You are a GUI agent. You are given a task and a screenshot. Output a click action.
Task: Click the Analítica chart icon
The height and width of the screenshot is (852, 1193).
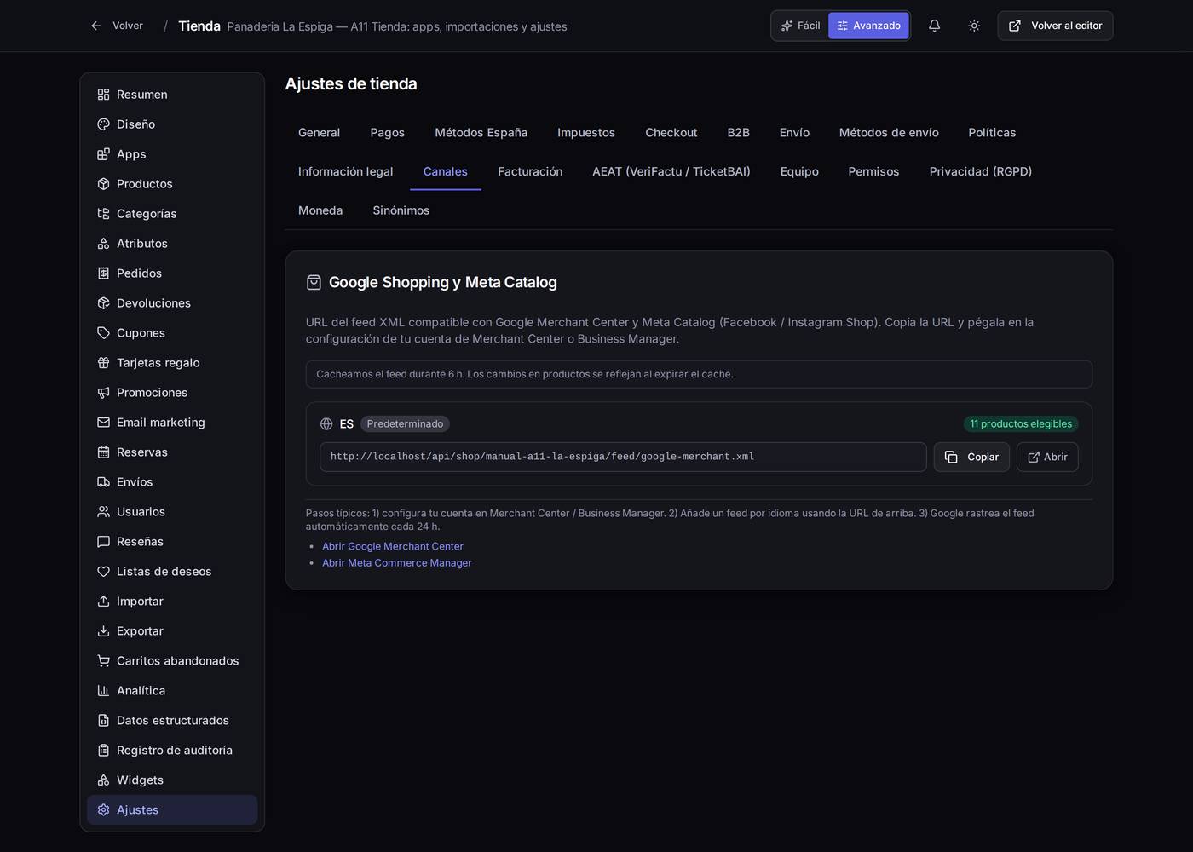click(x=103, y=691)
